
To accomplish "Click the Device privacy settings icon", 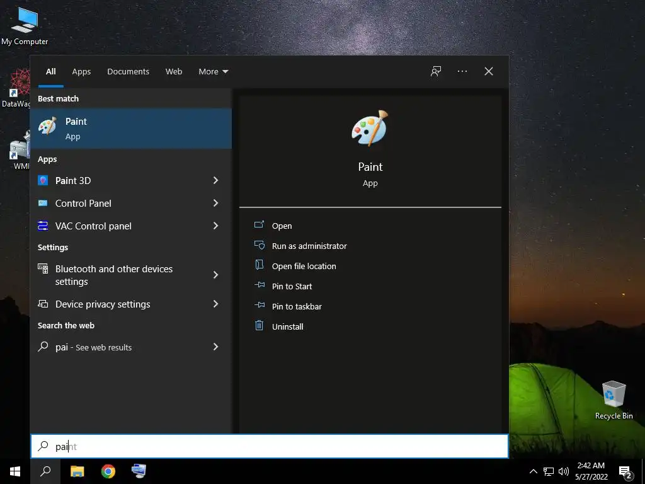I will (43, 304).
